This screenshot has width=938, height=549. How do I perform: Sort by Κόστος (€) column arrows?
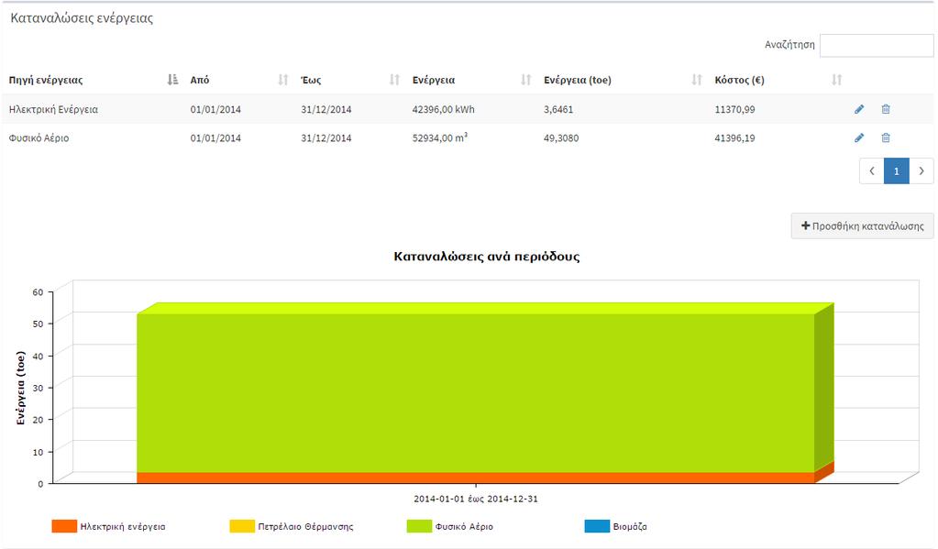pyautogui.click(x=836, y=80)
